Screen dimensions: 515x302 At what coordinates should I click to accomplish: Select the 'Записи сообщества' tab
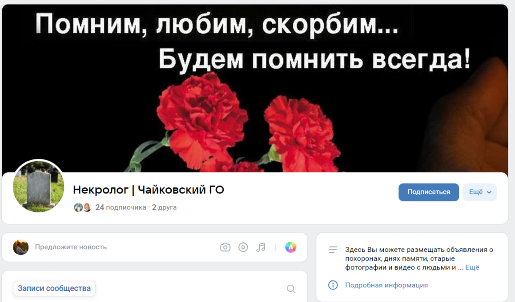pos(54,288)
